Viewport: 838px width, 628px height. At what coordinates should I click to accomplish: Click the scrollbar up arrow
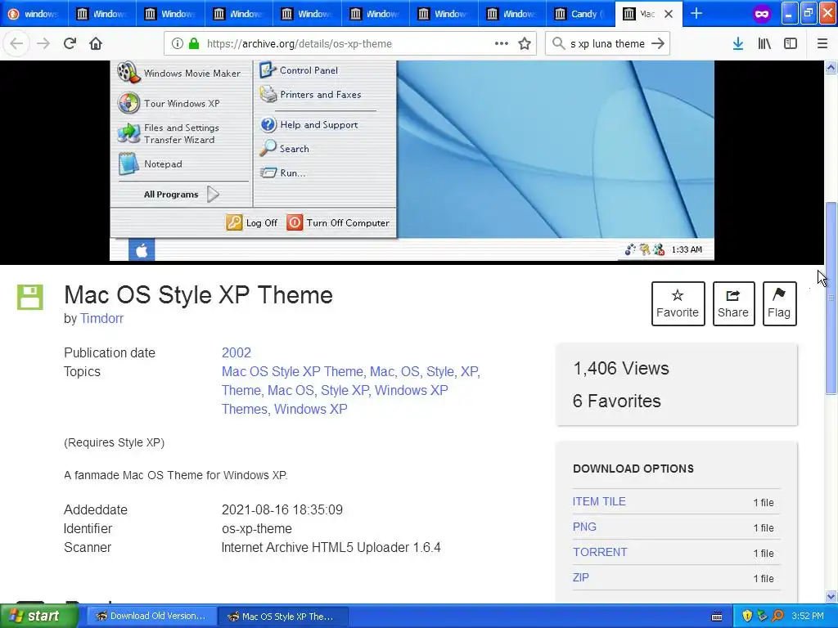(x=831, y=67)
